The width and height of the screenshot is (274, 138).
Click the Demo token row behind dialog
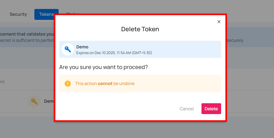point(49,101)
